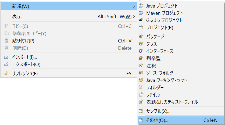This screenshot has width=225, height=125.
Task: Create a new ファイル
Action: point(181,95)
